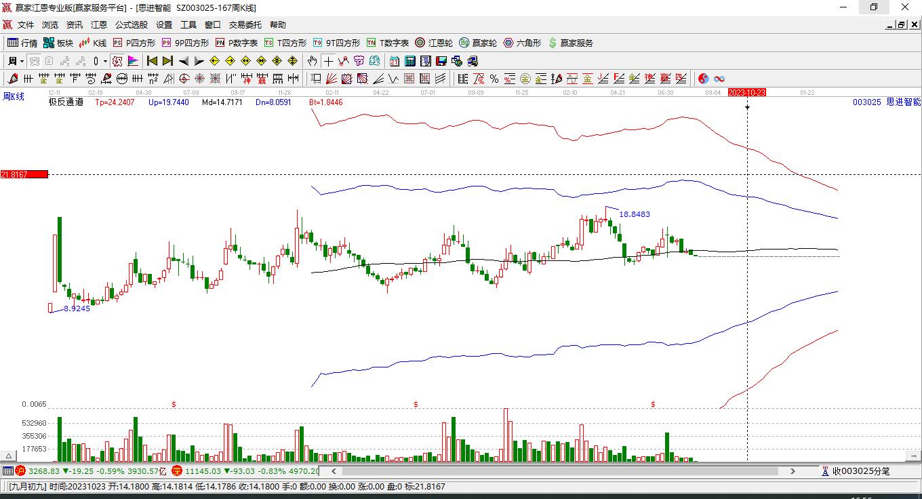
Task: Open the P数字表 tool
Action: (237, 43)
